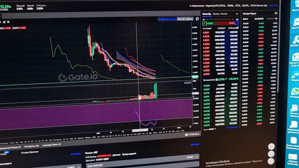Expand chart to fullscreen
Viewport: 299px width, 168px height.
click(197, 19)
